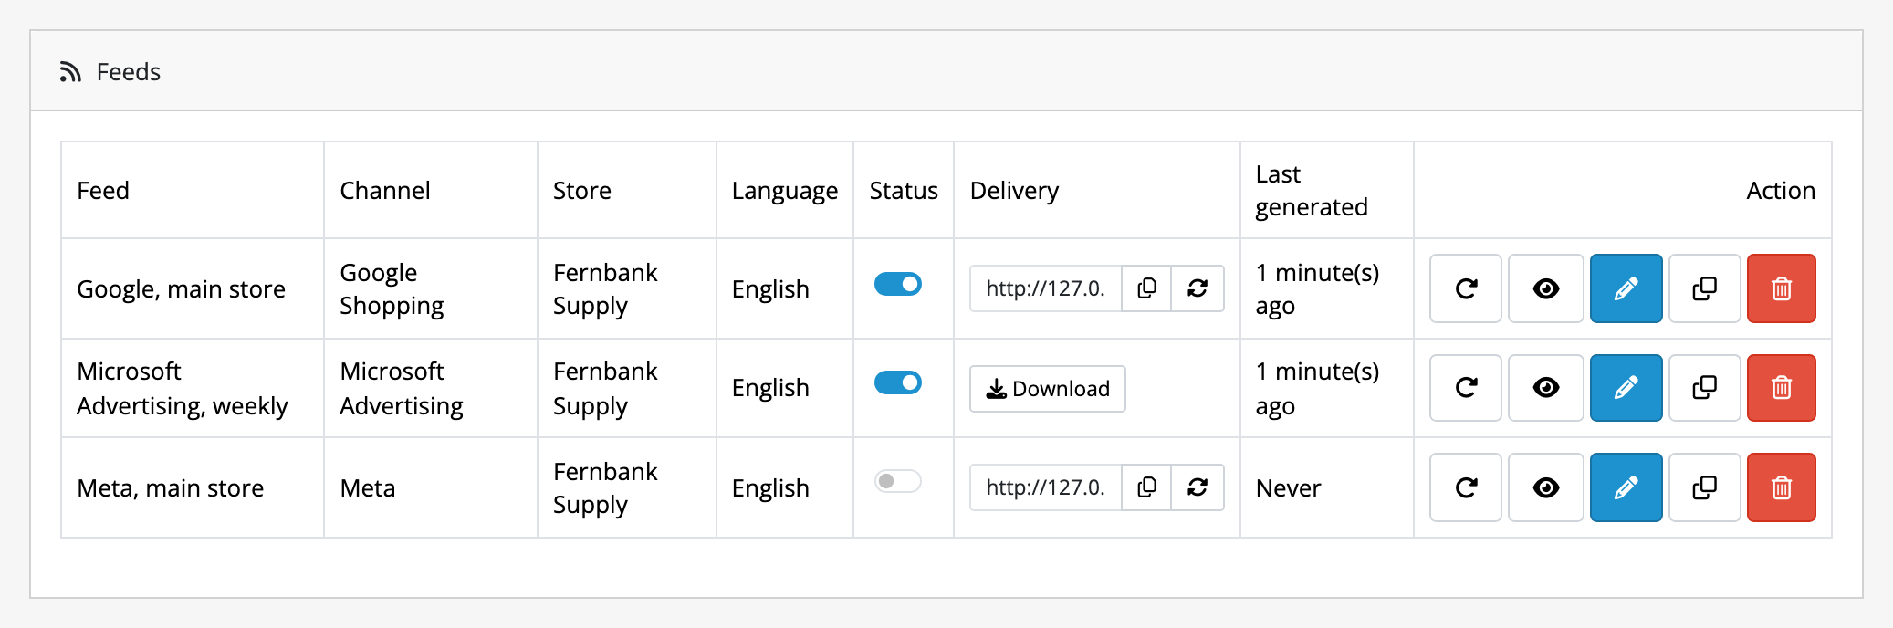Image resolution: width=1893 pixels, height=628 pixels.
Task: Duplicate the Google, main store feed
Action: tap(1705, 288)
